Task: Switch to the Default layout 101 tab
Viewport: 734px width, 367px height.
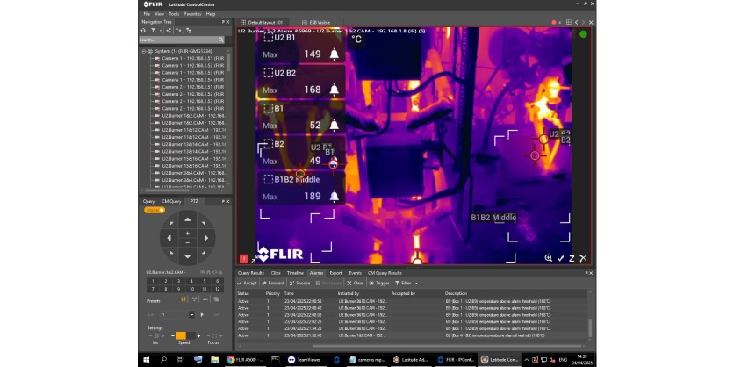Action: pos(262,23)
